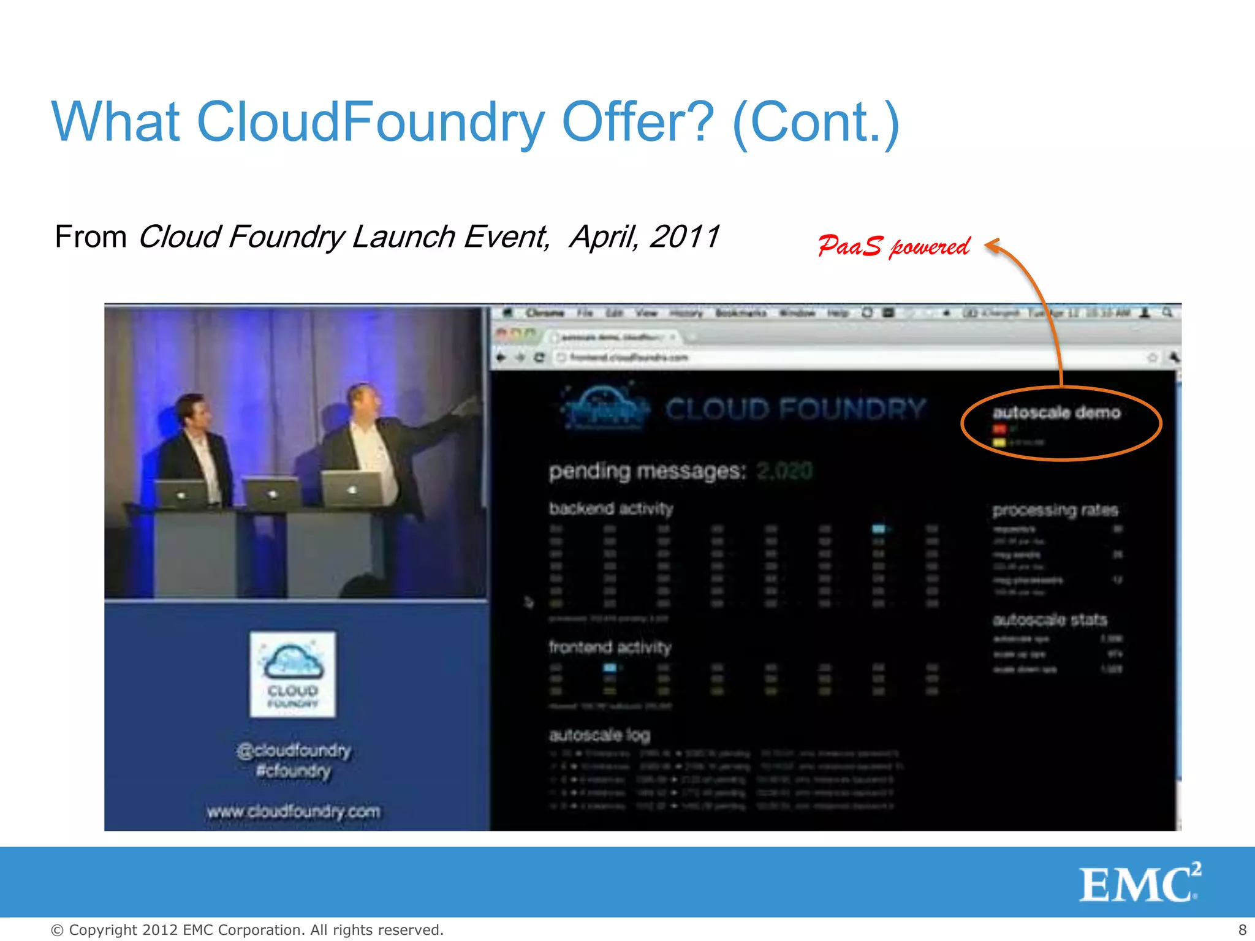Click the Cloud Foundry cloud logo on page
1255x941 pixels.
click(605, 407)
